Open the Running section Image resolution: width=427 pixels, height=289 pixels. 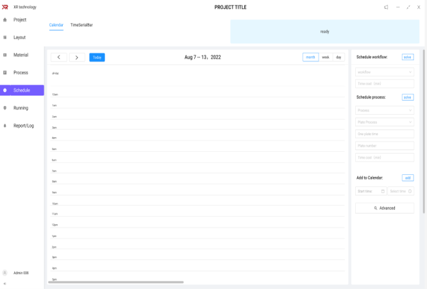pos(21,108)
